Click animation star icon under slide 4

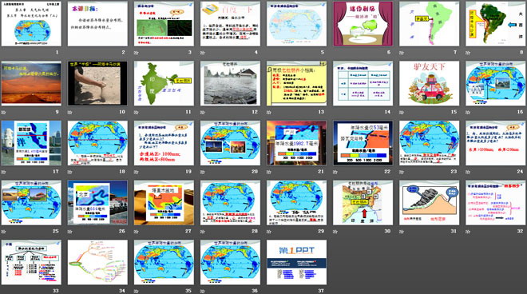pyautogui.click(x=202, y=53)
